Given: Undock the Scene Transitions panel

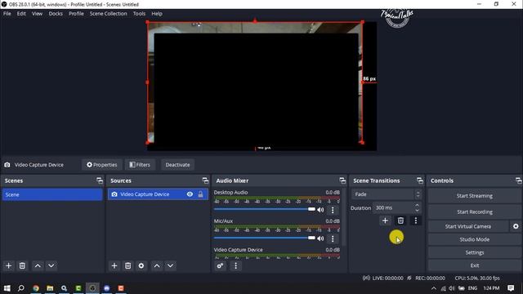Looking at the screenshot, I should (x=419, y=180).
